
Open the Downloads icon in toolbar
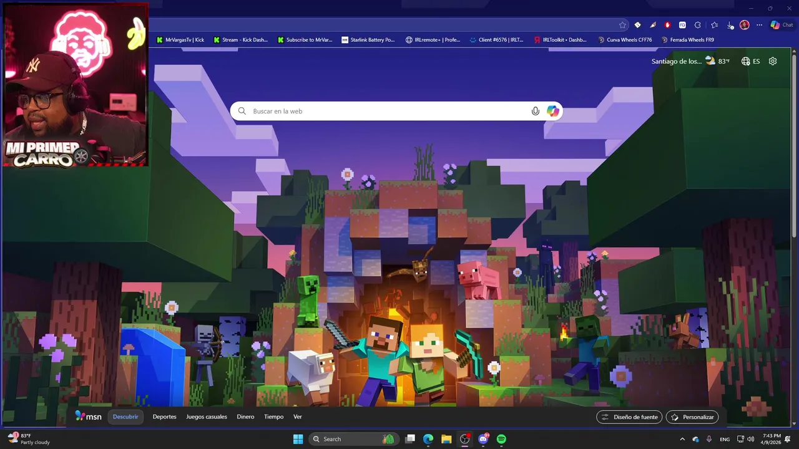point(729,25)
